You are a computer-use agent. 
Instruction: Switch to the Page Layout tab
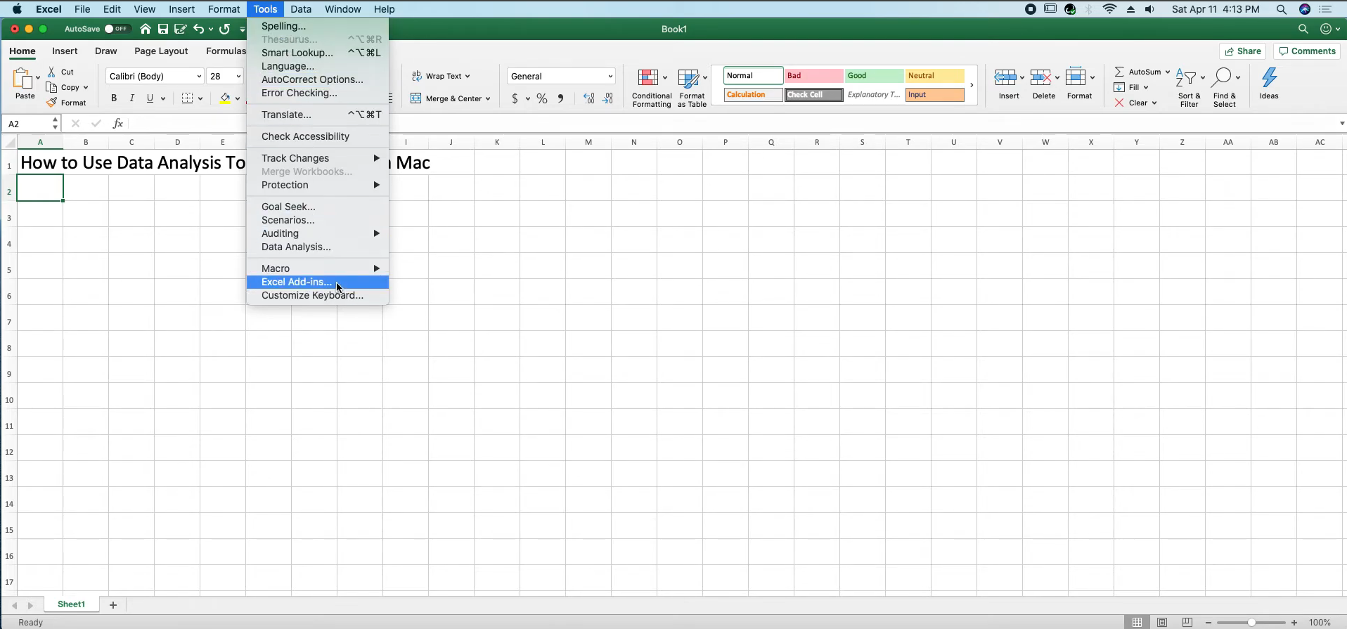tap(161, 51)
